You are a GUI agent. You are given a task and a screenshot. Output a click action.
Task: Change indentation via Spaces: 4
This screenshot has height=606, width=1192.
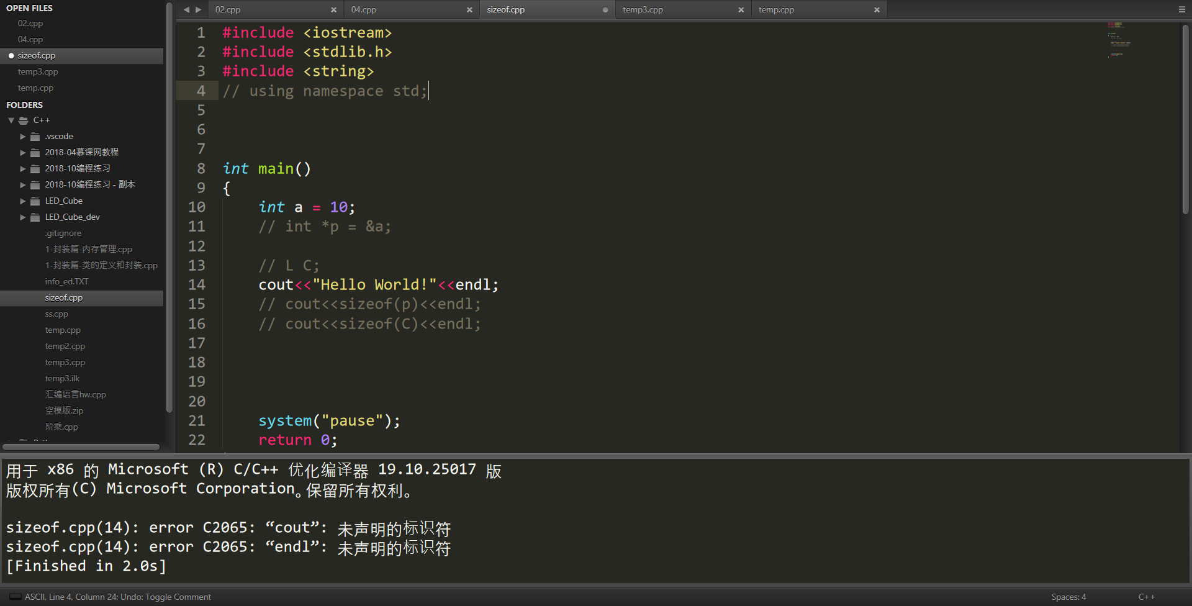[1068, 597]
